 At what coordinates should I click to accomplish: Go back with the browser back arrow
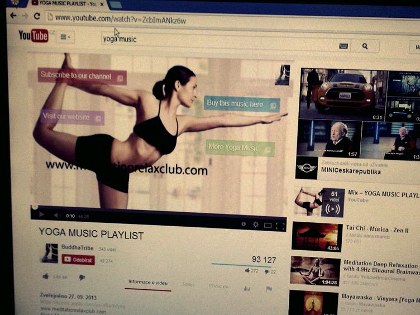[13, 16]
